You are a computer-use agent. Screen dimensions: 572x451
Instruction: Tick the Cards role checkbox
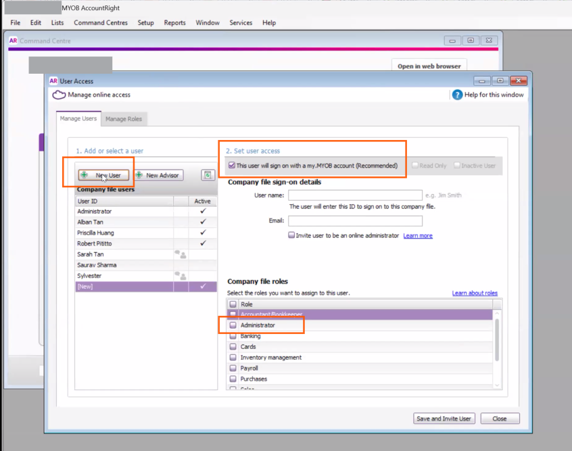(233, 347)
